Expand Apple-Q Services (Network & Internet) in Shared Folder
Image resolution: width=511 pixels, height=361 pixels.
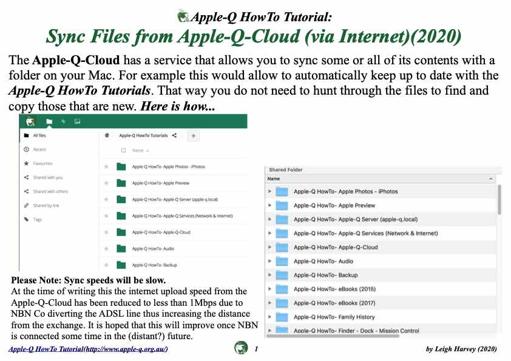(270, 233)
